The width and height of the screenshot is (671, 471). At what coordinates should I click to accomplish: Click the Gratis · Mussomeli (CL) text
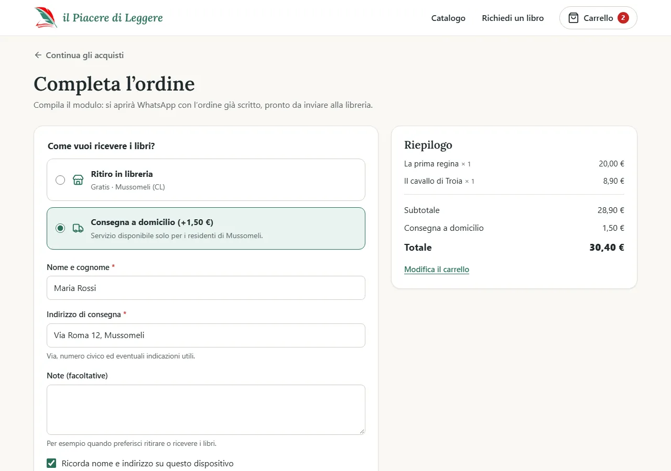point(128,187)
